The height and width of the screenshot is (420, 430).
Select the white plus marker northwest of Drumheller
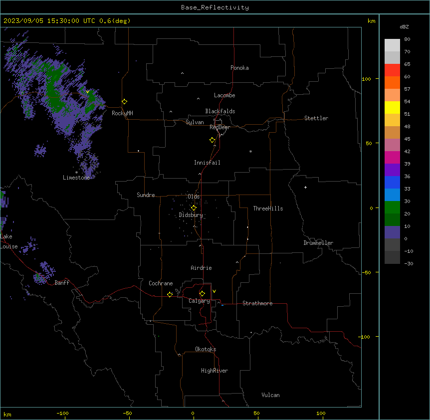click(305, 187)
